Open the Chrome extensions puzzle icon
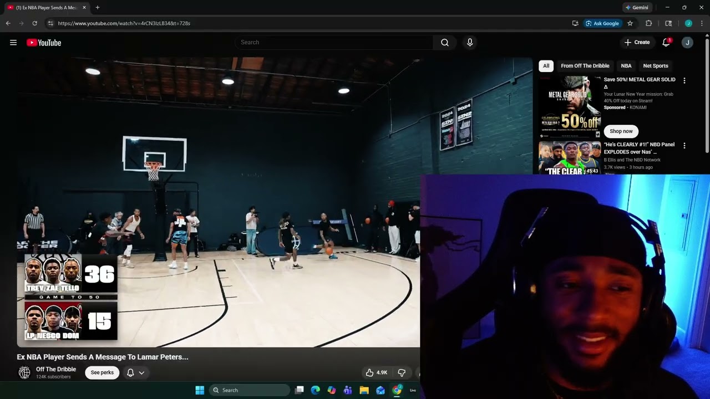Screen dimensions: 710x399 click(x=648, y=23)
